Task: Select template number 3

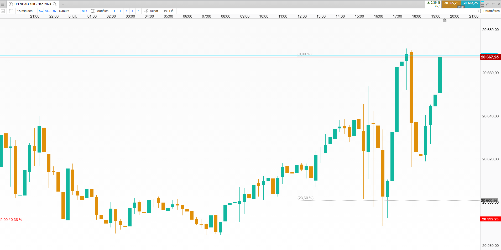Action: click(126, 11)
